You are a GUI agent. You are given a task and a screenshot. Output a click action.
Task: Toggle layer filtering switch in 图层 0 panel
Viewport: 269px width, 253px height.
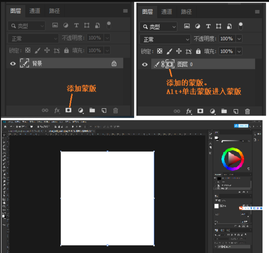click(241, 26)
